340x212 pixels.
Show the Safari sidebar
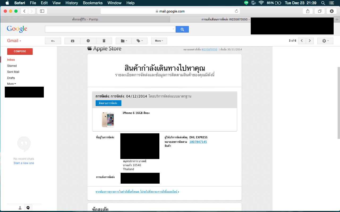click(x=42, y=11)
